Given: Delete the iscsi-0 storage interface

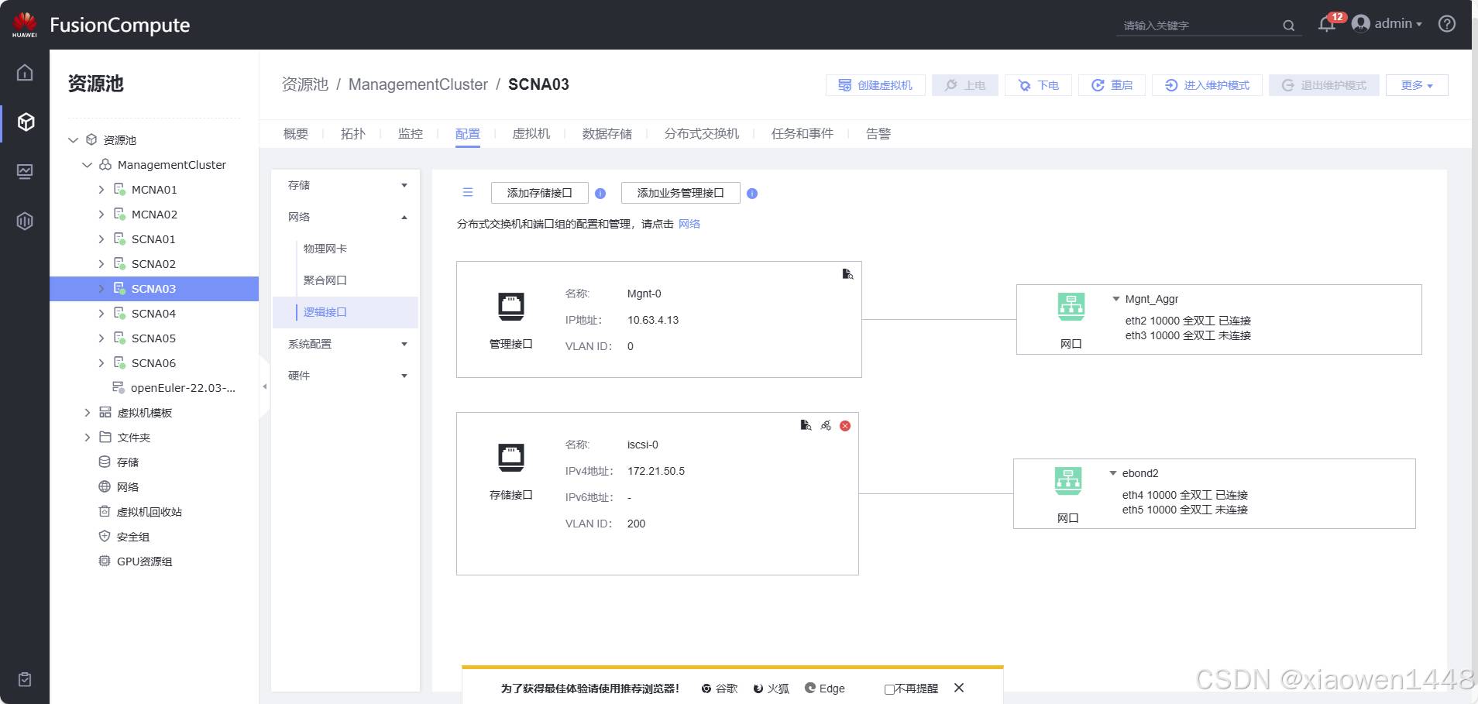Looking at the screenshot, I should pos(845,426).
